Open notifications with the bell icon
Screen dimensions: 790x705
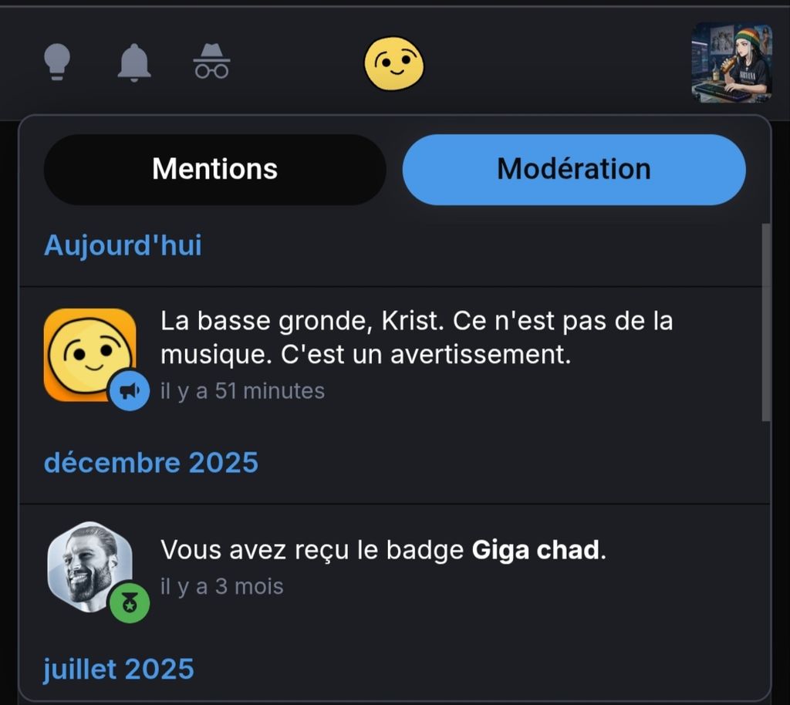coord(134,62)
